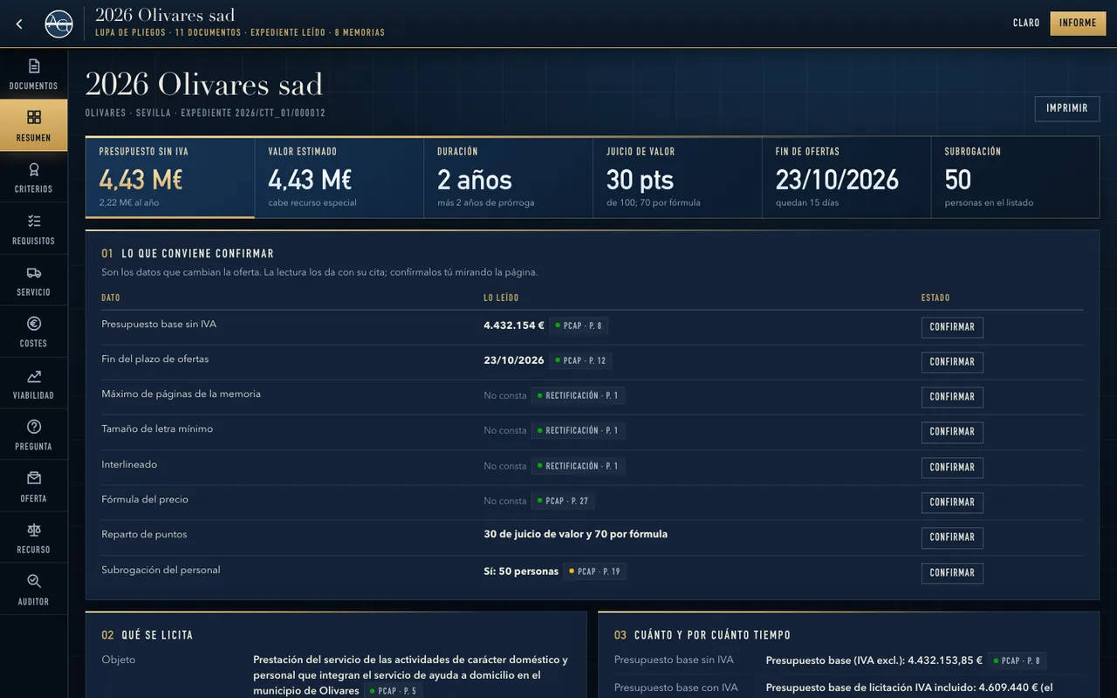Open the PCAP P. 19 citation chip
Image resolution: width=1117 pixels, height=698 pixels.
[x=595, y=572]
